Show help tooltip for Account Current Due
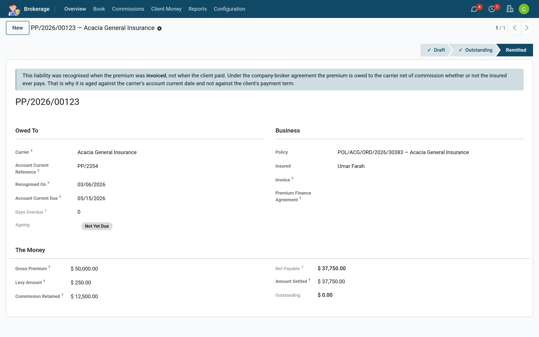The width and height of the screenshot is (539, 337). [x=60, y=197]
